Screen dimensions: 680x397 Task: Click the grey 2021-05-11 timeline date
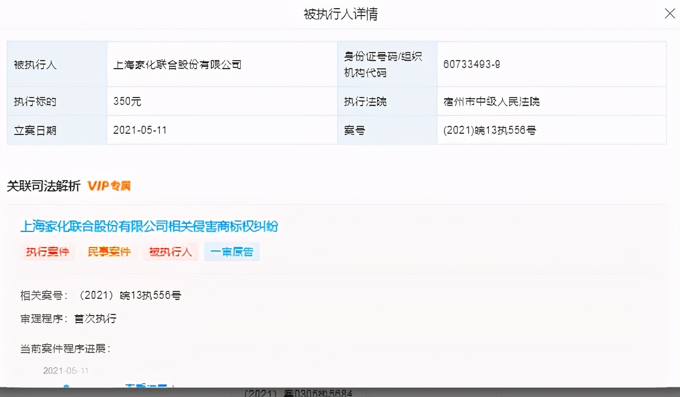[x=66, y=370]
